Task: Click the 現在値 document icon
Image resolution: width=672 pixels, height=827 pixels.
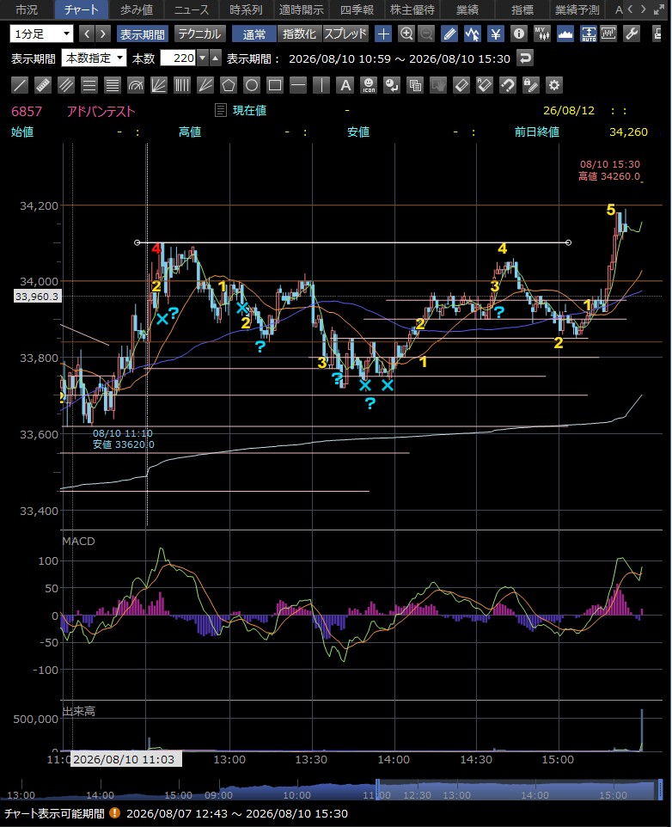Action: (x=221, y=110)
